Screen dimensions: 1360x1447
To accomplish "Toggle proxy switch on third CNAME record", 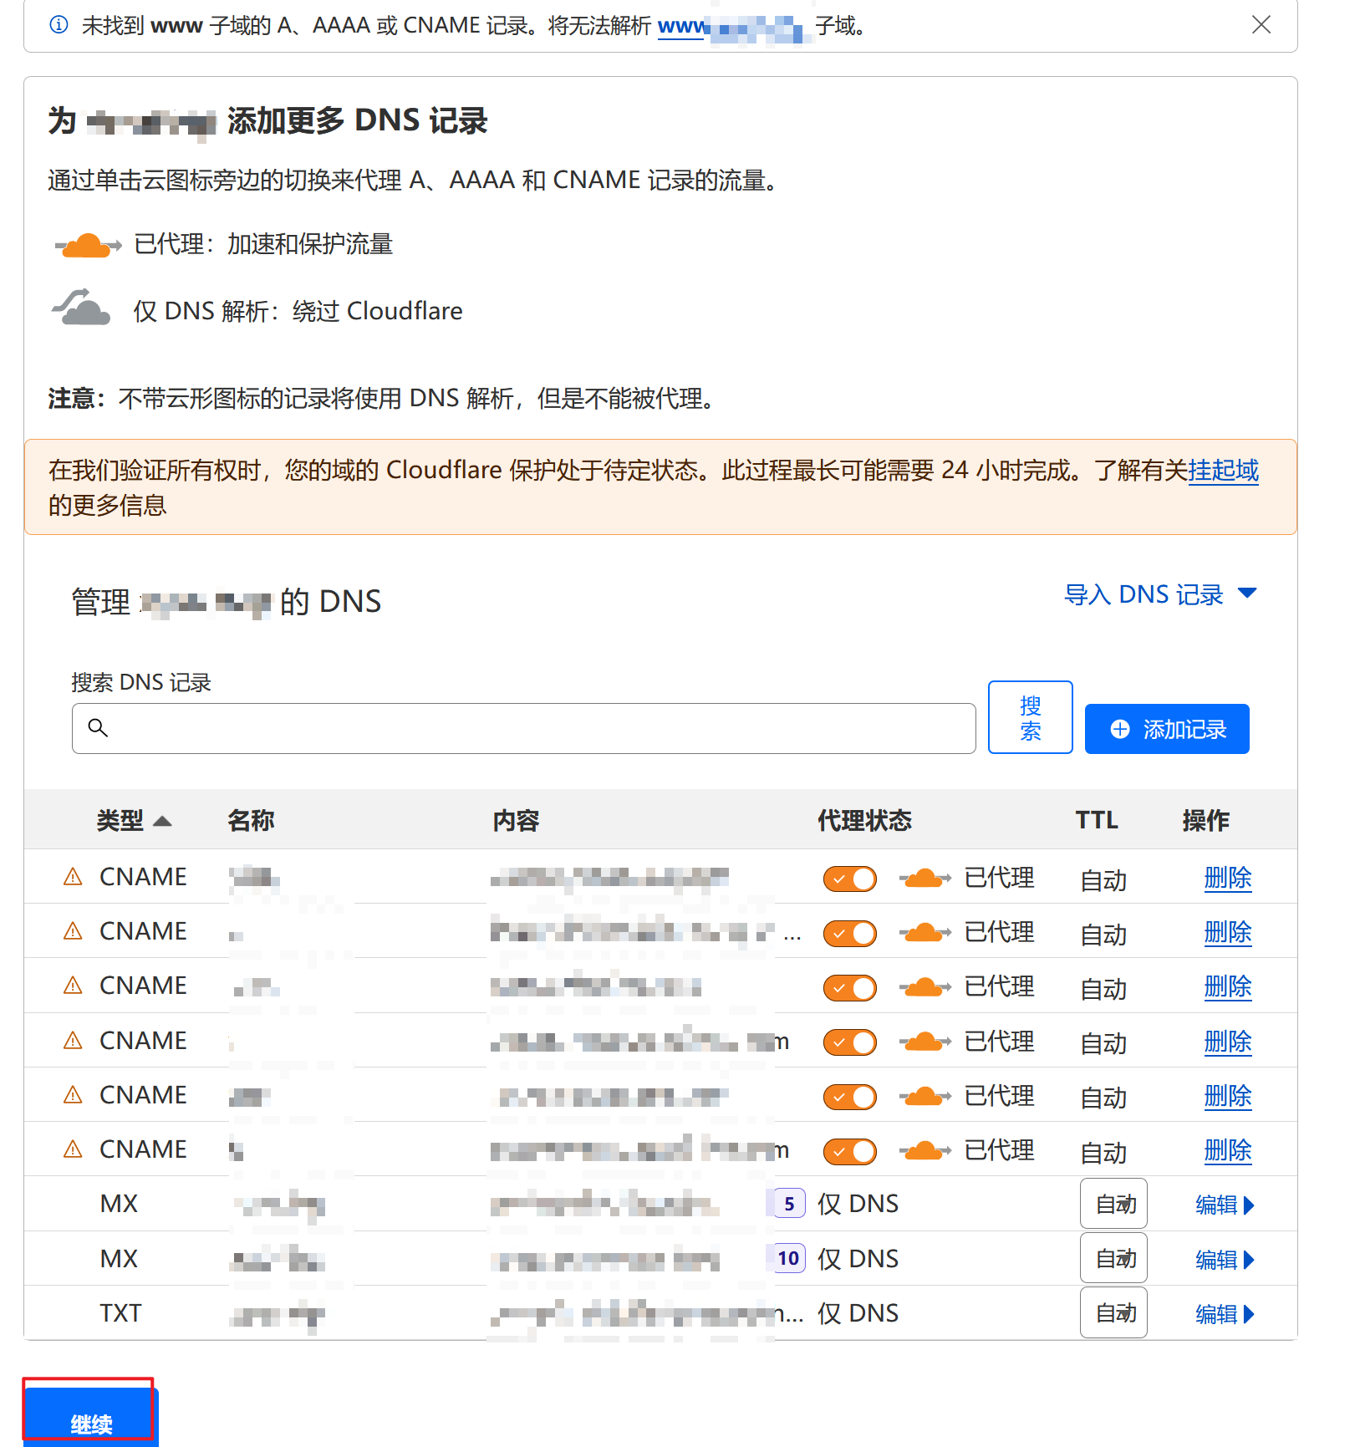I will click(x=849, y=987).
